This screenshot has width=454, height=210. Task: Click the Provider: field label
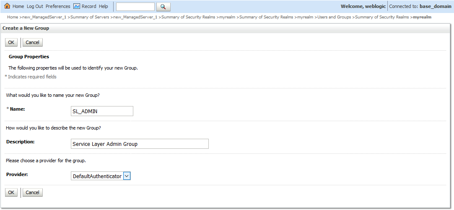tap(17, 175)
